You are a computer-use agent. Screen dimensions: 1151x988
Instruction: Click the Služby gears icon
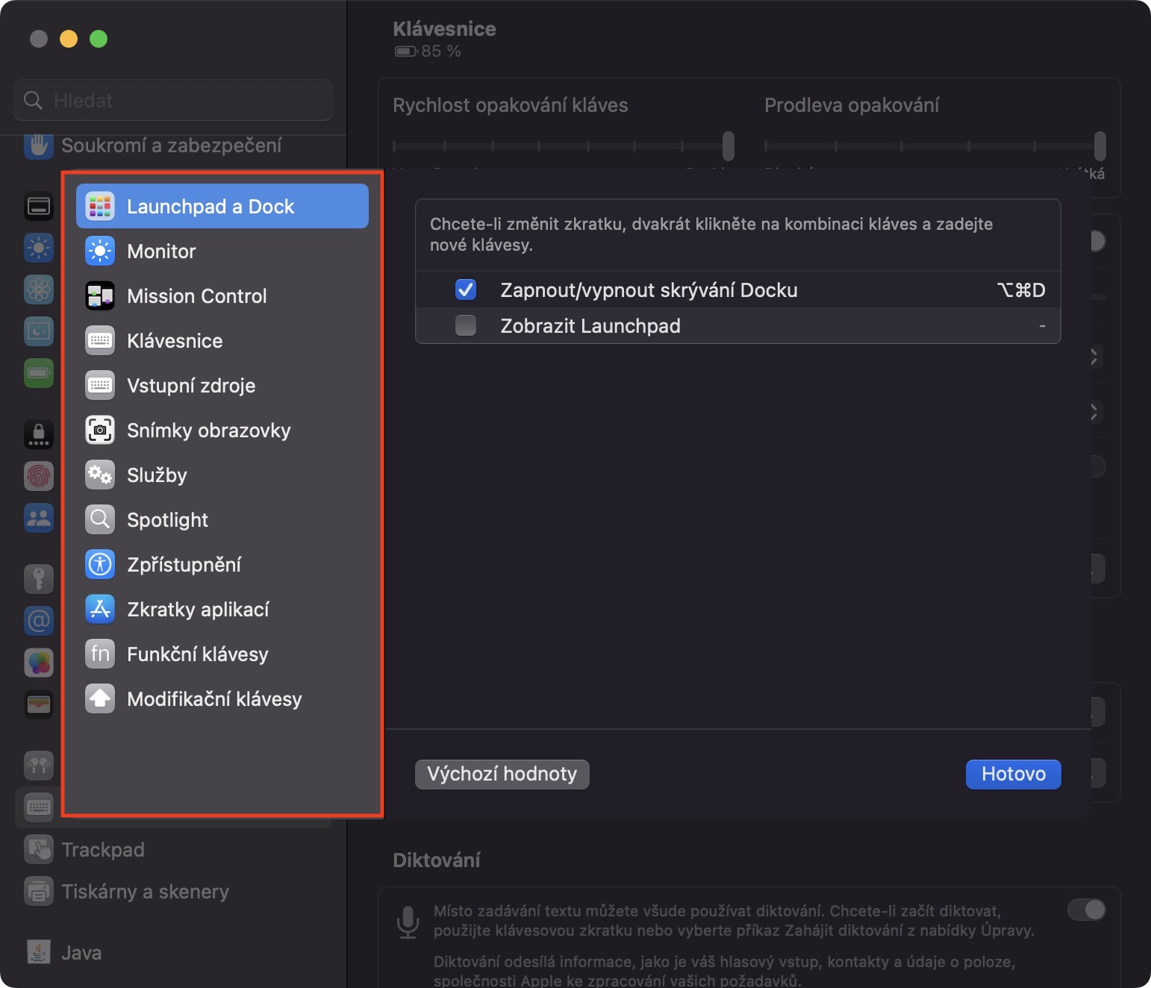(100, 475)
